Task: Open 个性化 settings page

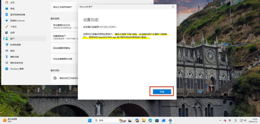Action: [13, 27]
